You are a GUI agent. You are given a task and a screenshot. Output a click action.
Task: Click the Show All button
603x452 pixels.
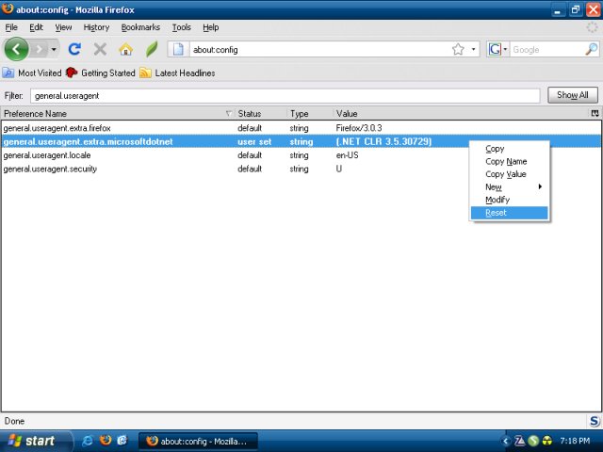click(572, 95)
